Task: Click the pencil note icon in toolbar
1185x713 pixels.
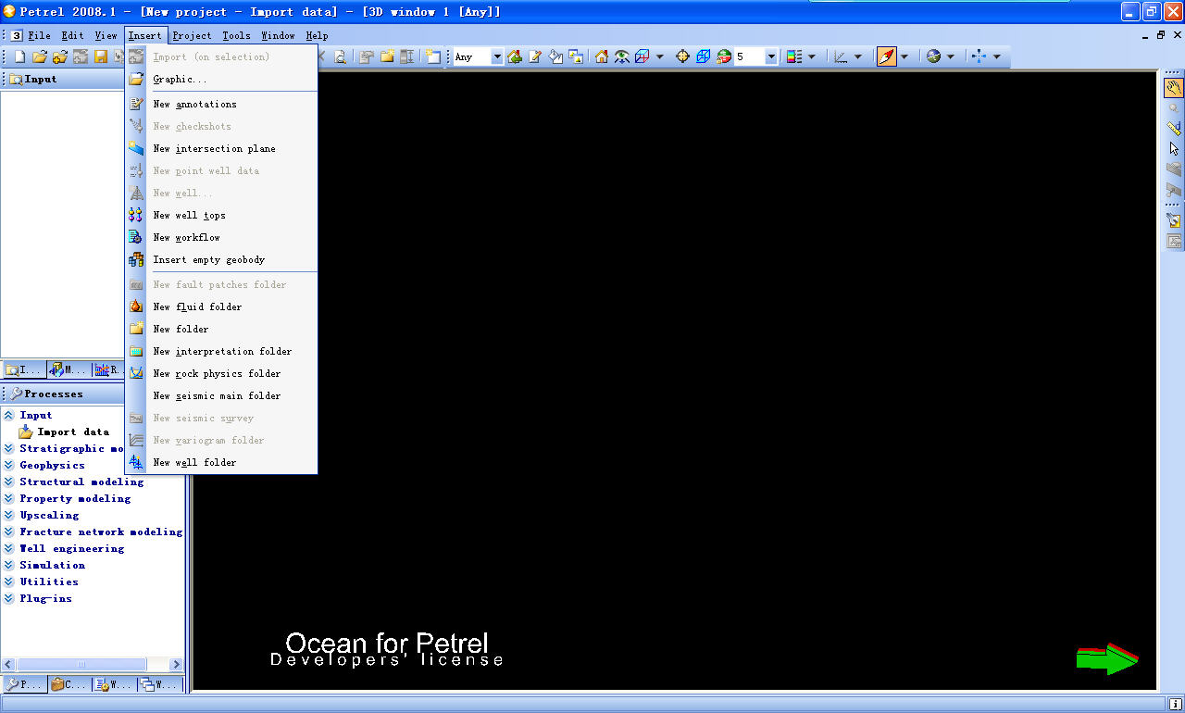Action: click(535, 57)
